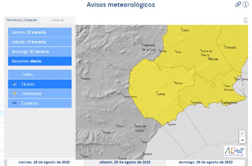Select domingo 30 horario
252x166 pixels.
[40, 51]
